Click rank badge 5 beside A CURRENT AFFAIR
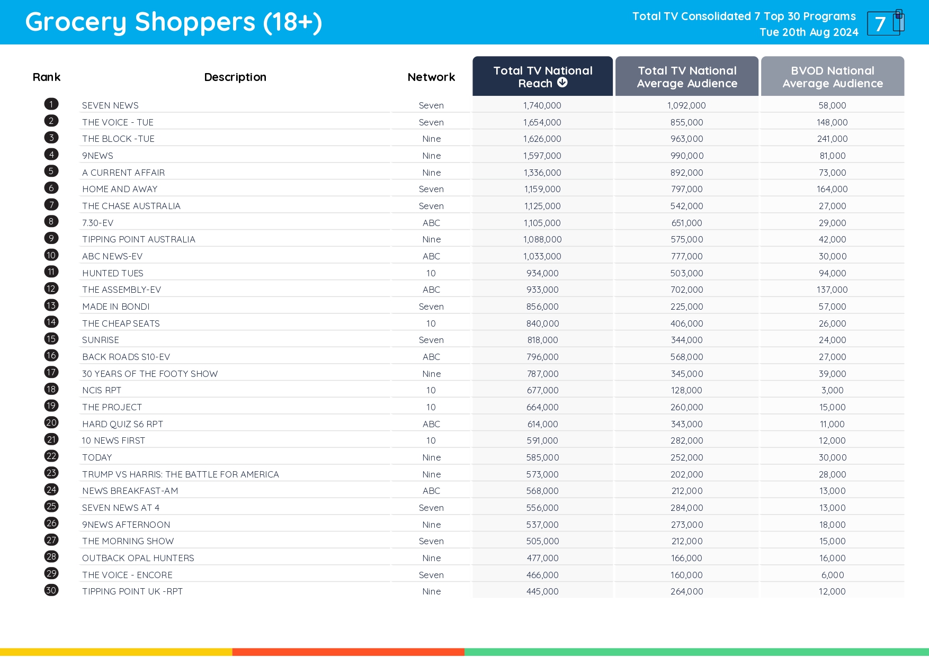This screenshot has height=657, width=929. [x=51, y=171]
